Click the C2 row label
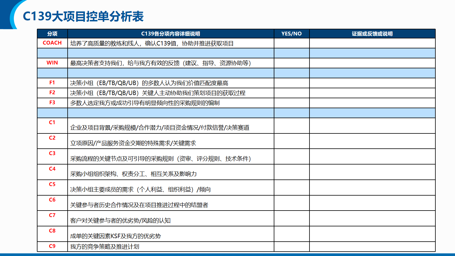This screenshot has height=256, width=455. point(52,138)
